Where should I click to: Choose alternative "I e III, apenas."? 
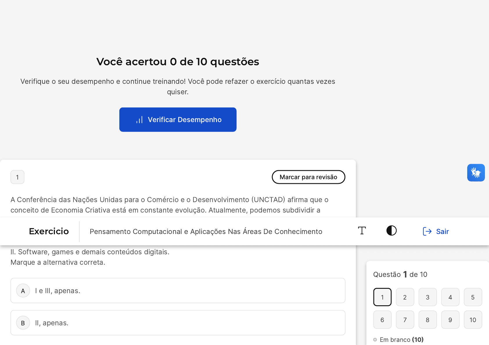tap(58, 291)
